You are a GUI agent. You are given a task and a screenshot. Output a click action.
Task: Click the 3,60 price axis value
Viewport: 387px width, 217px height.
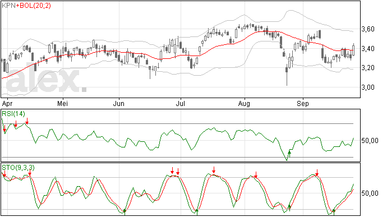368,29
